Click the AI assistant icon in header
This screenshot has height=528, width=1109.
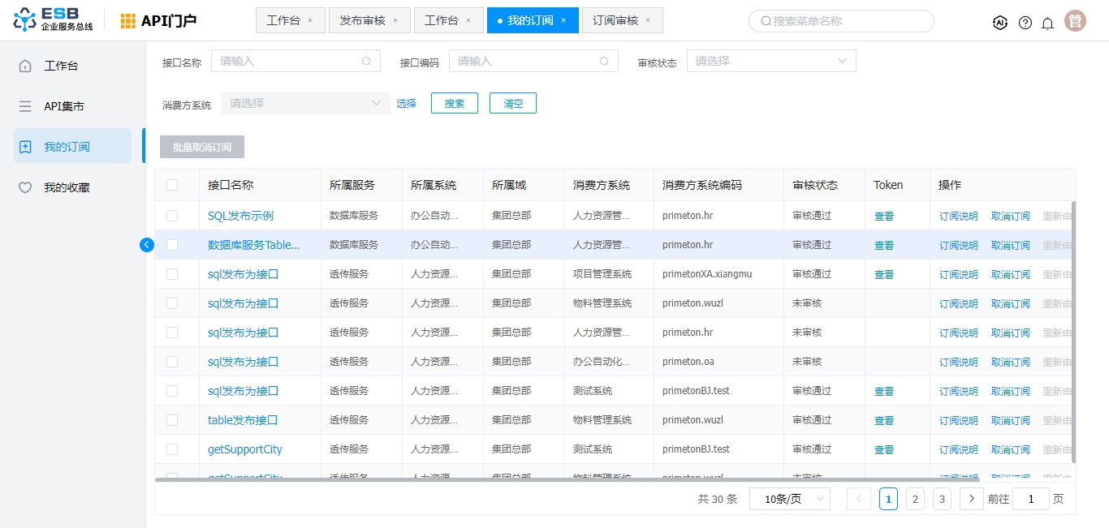[1000, 23]
